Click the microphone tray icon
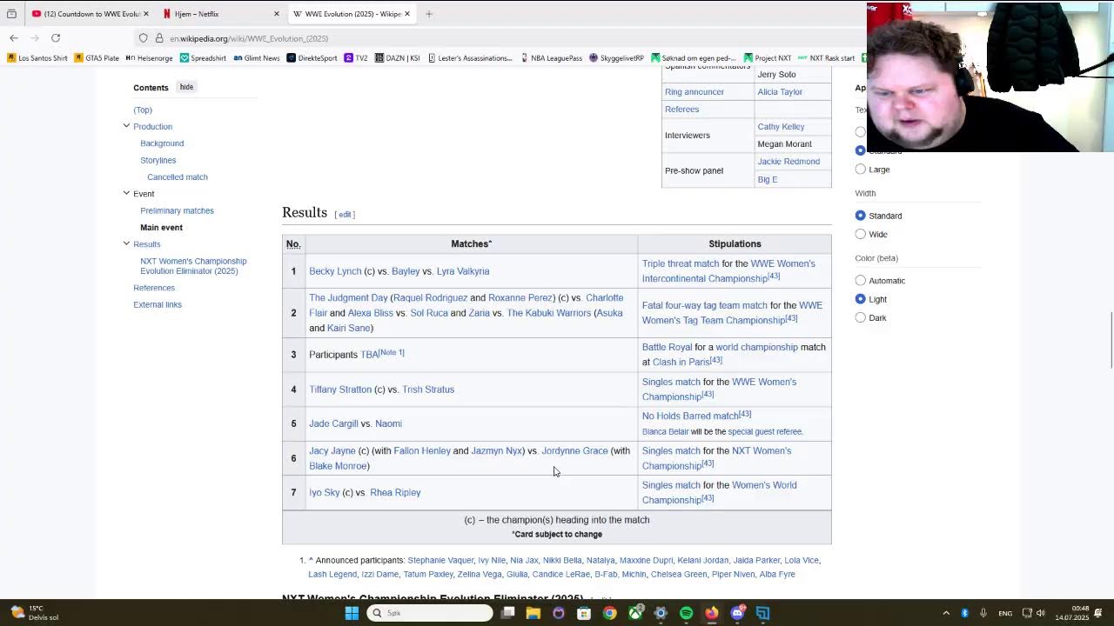This screenshot has width=1114, height=626. pos(983,613)
